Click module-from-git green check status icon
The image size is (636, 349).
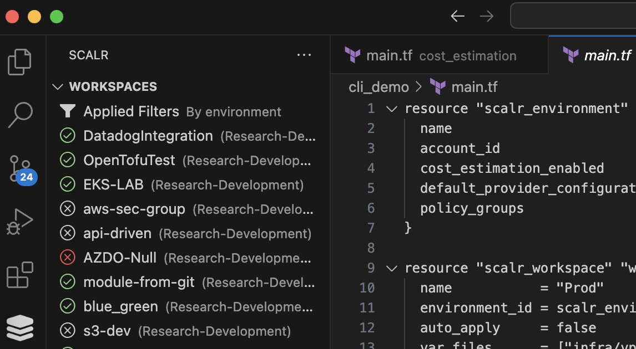(67, 282)
